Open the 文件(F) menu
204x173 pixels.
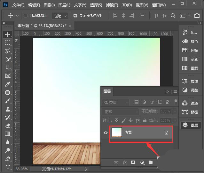pos(18,5)
